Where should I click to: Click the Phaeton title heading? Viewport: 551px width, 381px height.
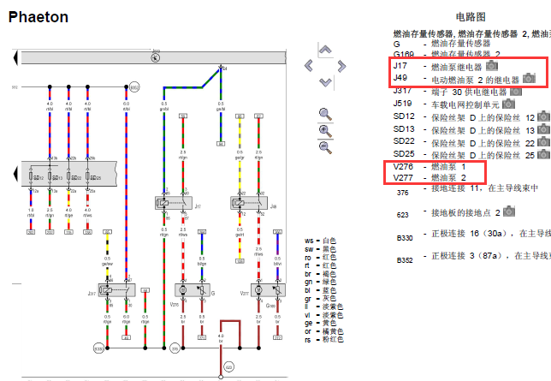[x=39, y=17]
